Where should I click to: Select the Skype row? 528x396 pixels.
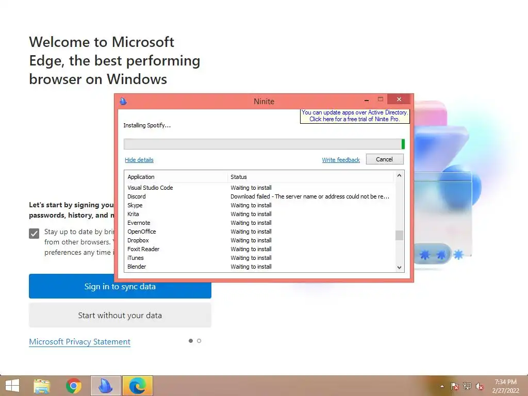(259, 205)
